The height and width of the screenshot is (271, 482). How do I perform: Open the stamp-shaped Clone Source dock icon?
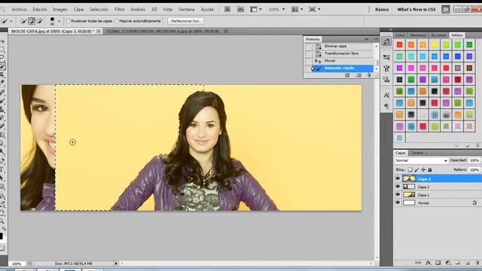click(x=386, y=80)
